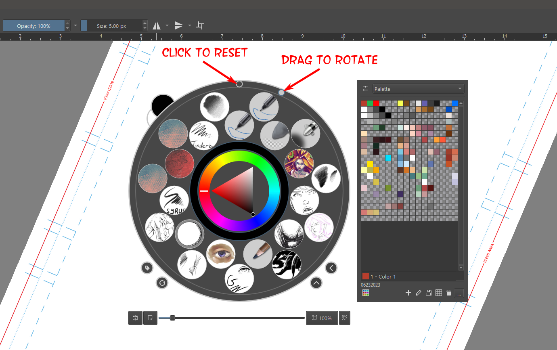The image size is (557, 350).
Task: Open the palette chooser grid icon
Action: (x=366, y=293)
